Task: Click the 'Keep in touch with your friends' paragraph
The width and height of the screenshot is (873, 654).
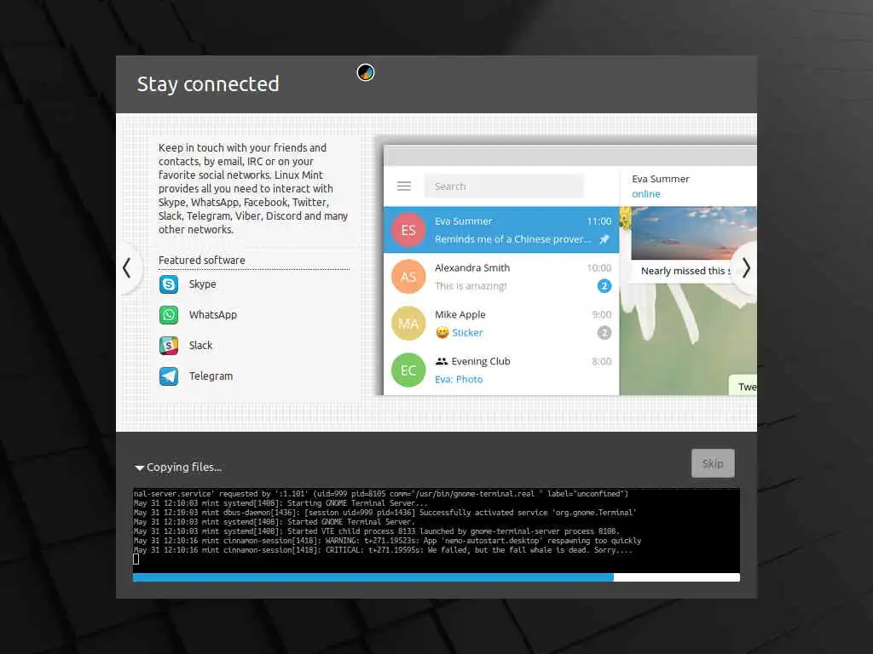Action: click(253, 188)
